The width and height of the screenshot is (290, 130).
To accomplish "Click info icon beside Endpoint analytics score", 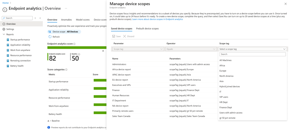I will (x=74, y=44).
